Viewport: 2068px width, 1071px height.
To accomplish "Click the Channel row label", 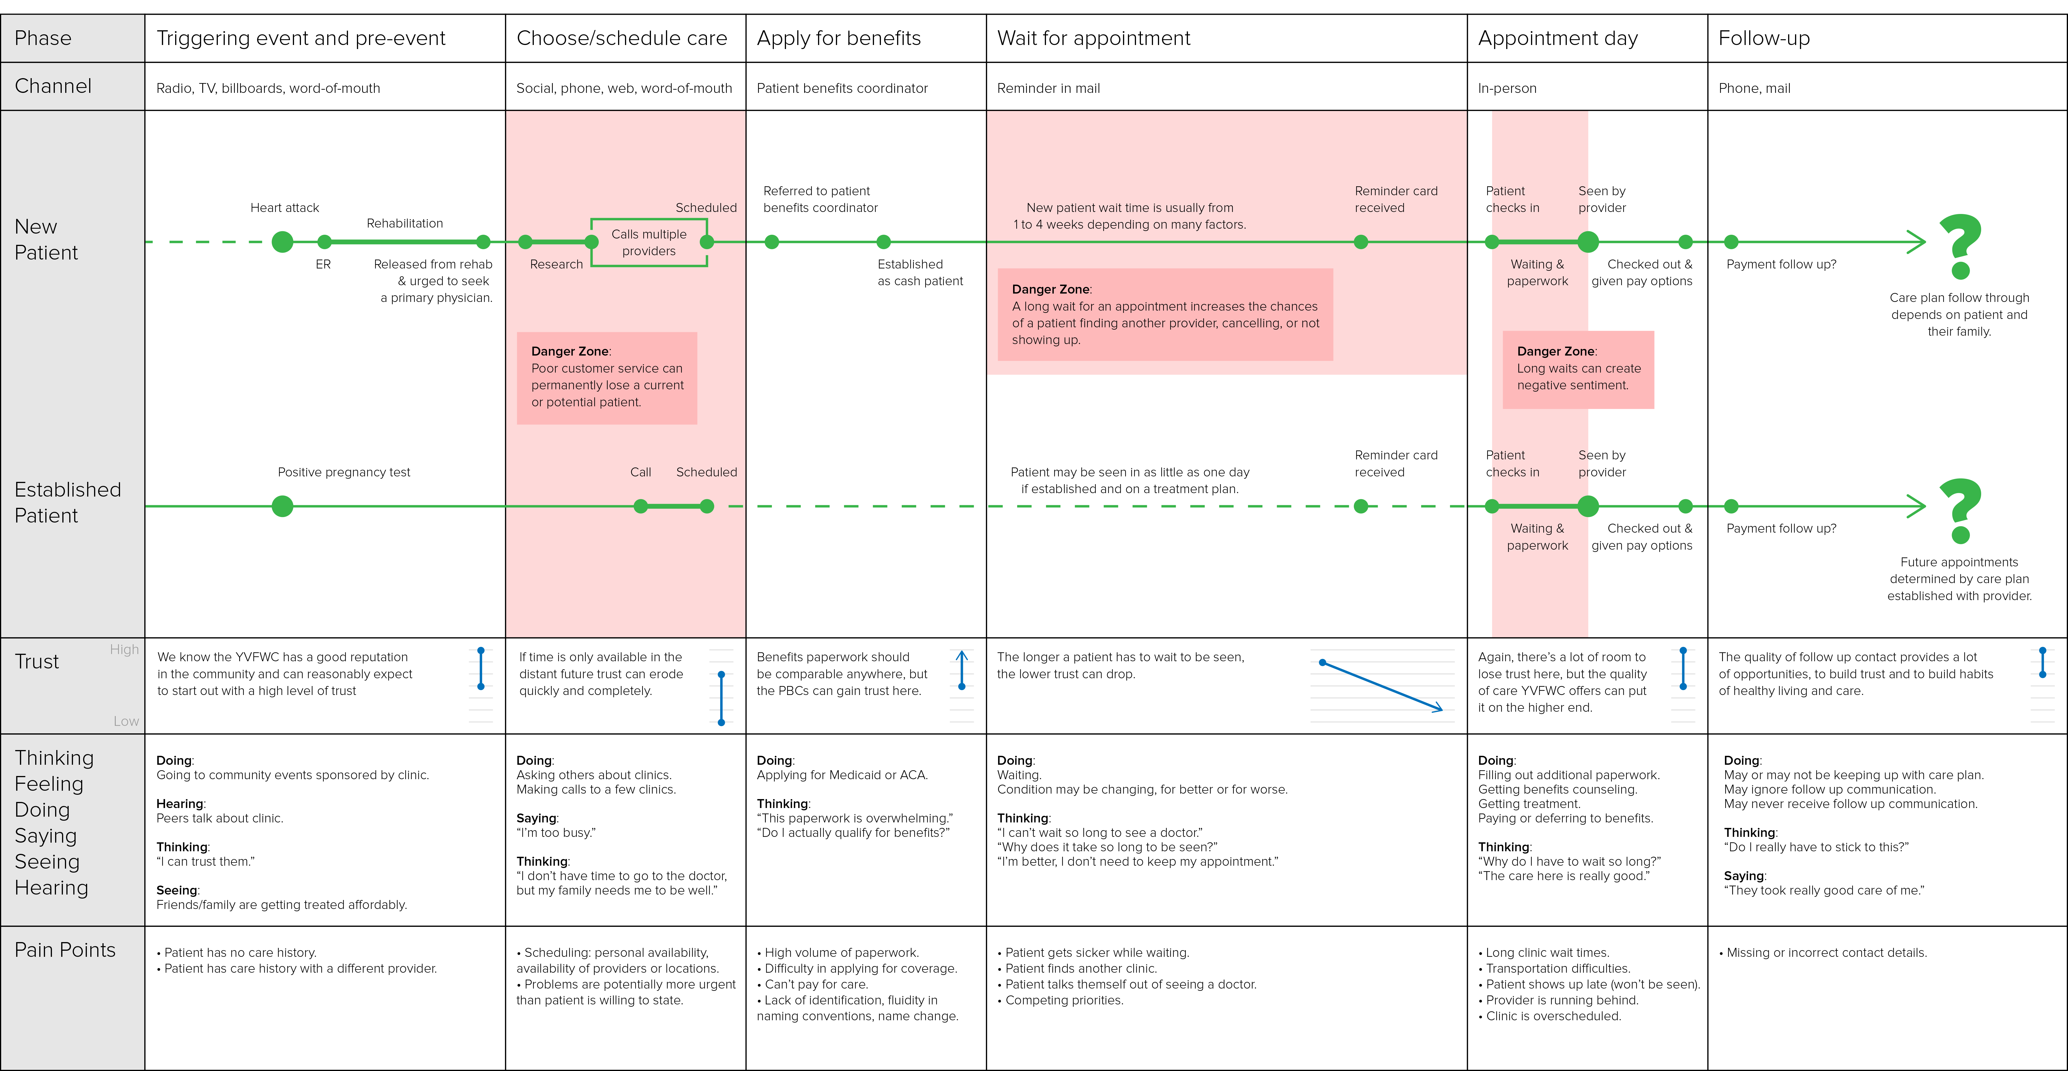I will pos(53,86).
